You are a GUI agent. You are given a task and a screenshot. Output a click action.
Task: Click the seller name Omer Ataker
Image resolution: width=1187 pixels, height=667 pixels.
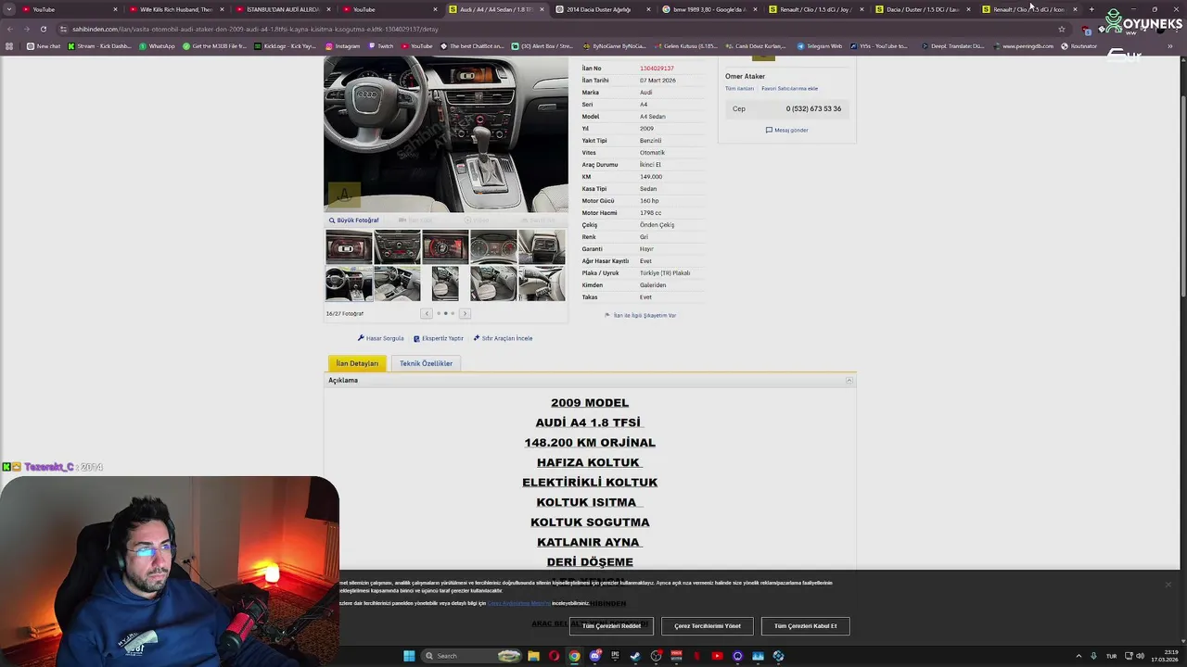click(x=745, y=77)
